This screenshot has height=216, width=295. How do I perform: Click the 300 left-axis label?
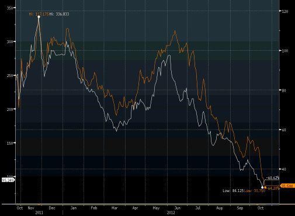click(10, 41)
